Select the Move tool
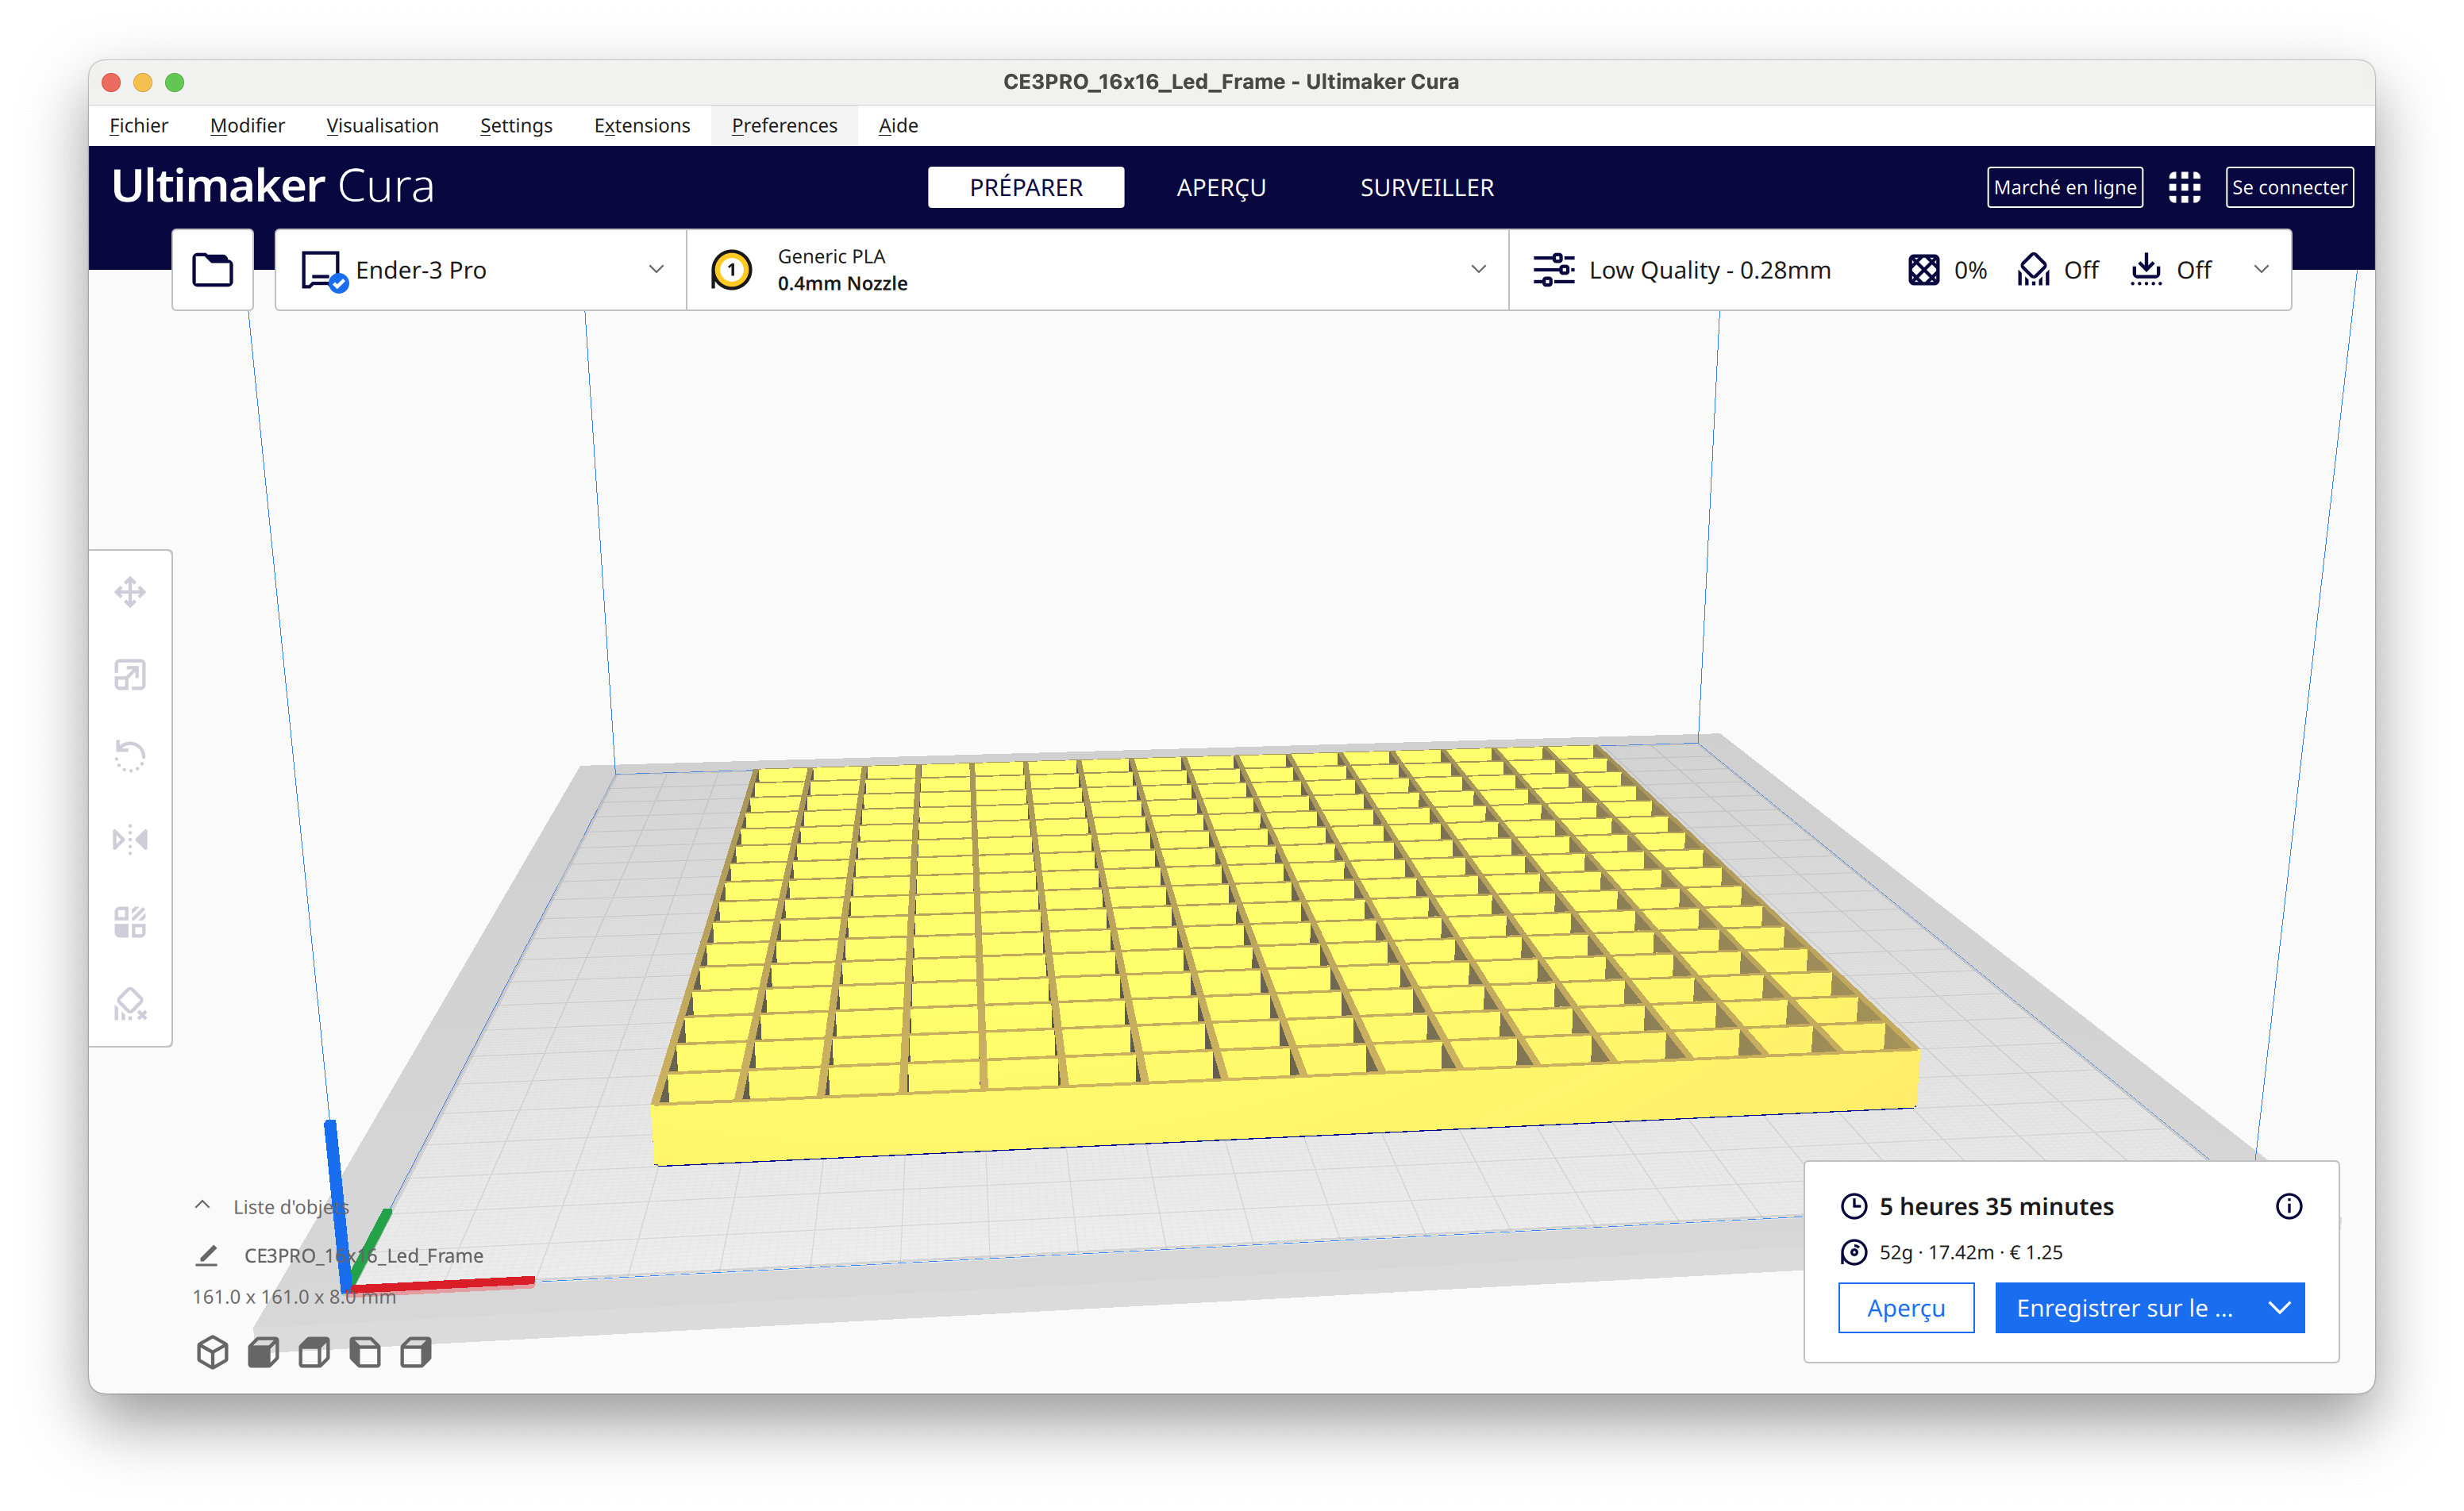This screenshot has width=2464, height=1511. 130,592
